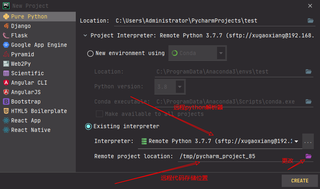
Task: Select the Pure Python project type icon
Action: point(6,16)
